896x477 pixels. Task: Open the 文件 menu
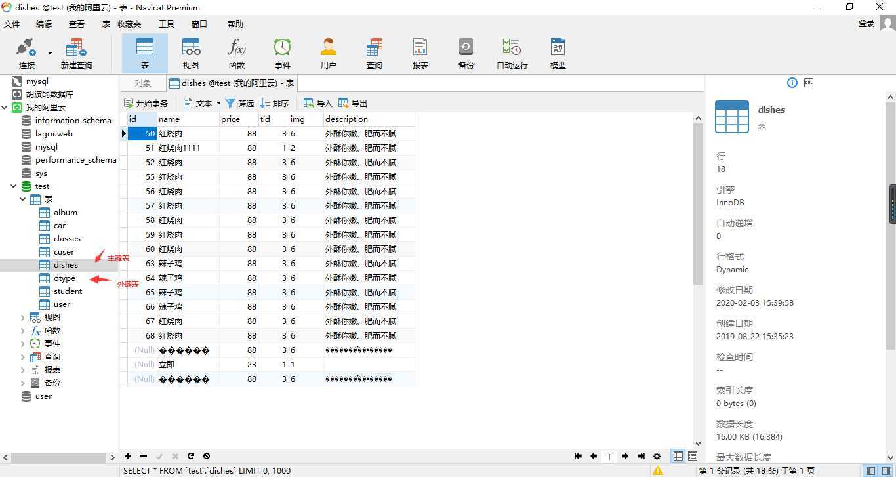(12, 24)
